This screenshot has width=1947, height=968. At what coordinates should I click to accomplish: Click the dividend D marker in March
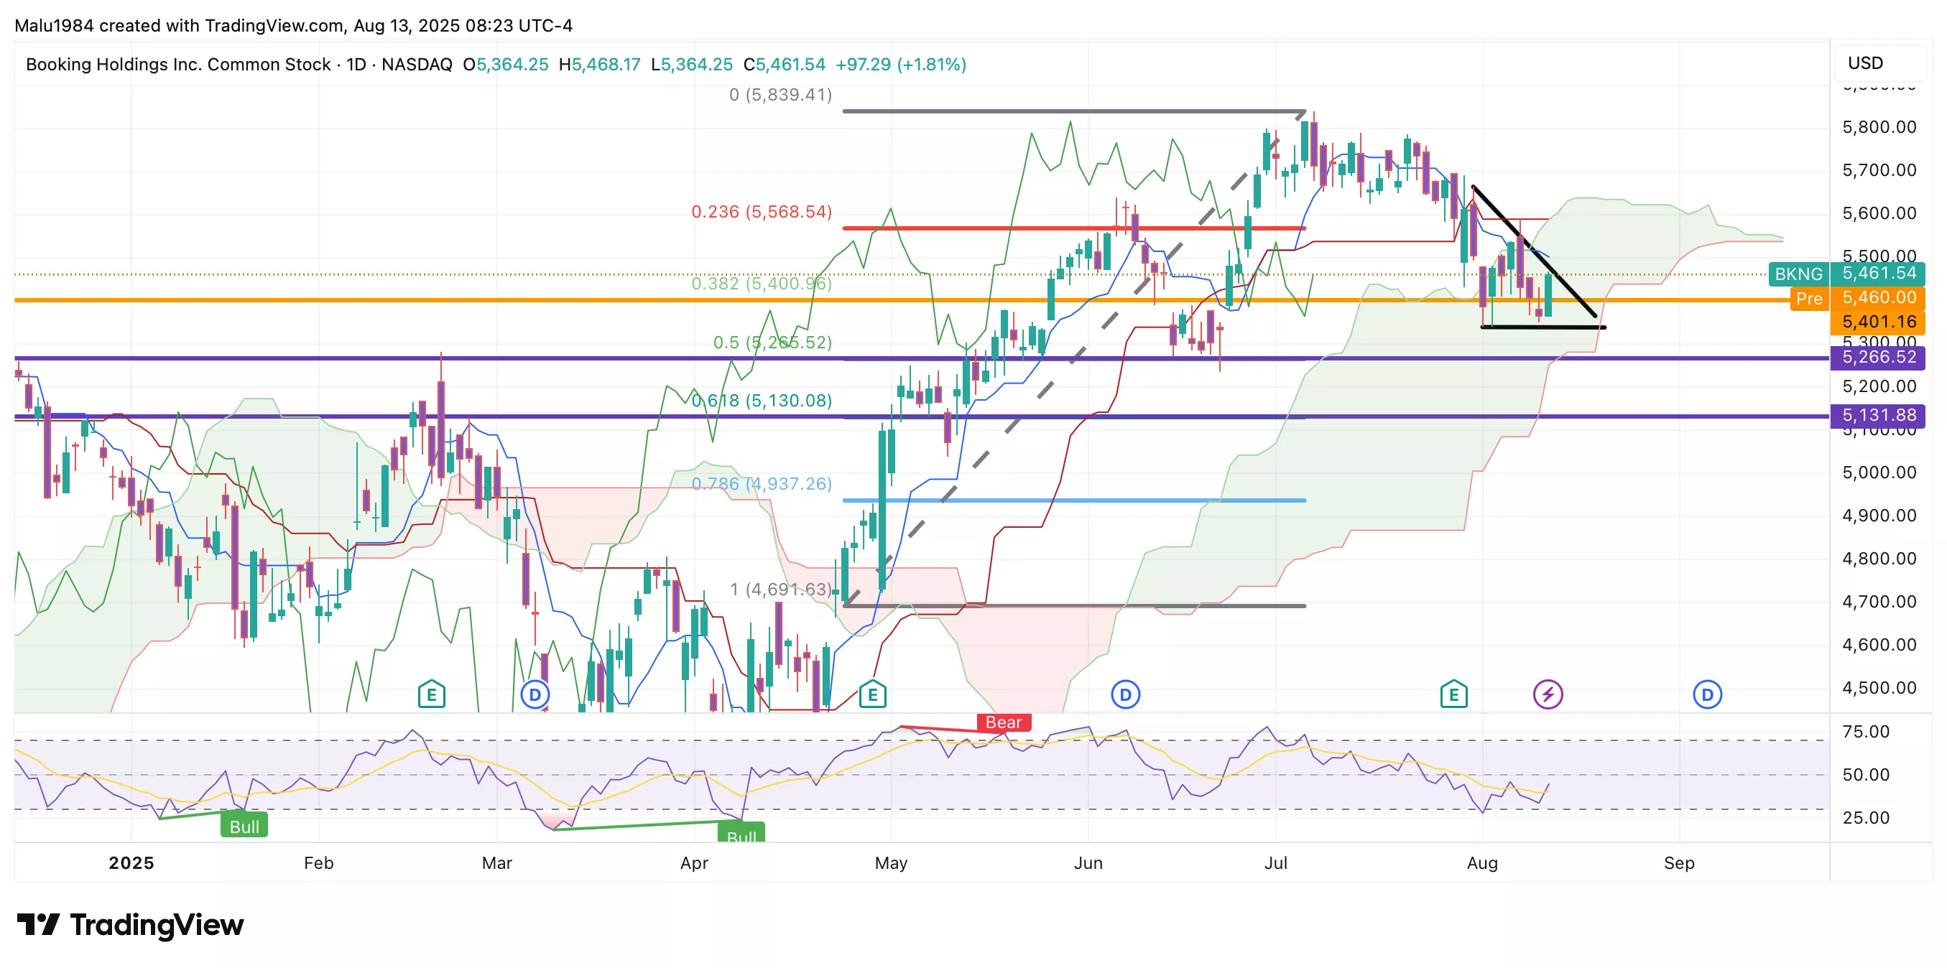tap(535, 694)
